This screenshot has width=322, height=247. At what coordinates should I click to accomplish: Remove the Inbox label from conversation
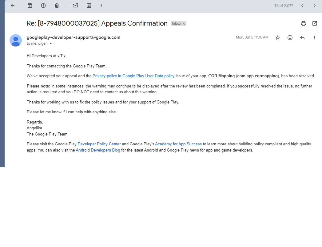(x=184, y=24)
